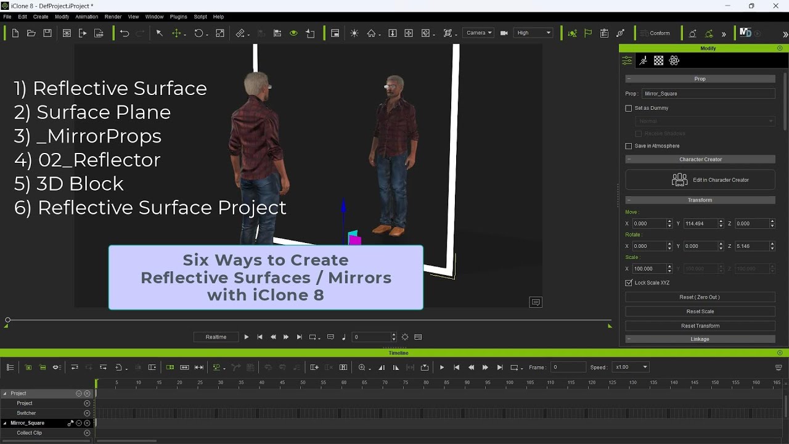
Task: Click the timeline Frame number field
Action: point(568,368)
